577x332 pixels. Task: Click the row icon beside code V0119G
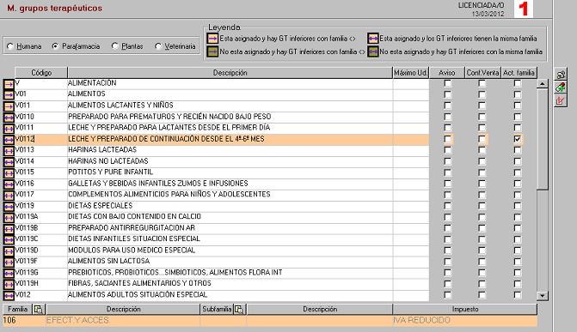pyautogui.click(x=9, y=274)
